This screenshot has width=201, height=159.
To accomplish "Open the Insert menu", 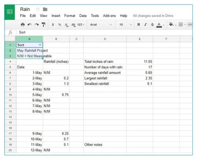I will (x=56, y=16).
